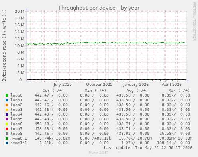Image resolution: width=198 pixels, height=157 pixels.
Task: Click the 'July 2025' axis label
Action: click(x=63, y=85)
